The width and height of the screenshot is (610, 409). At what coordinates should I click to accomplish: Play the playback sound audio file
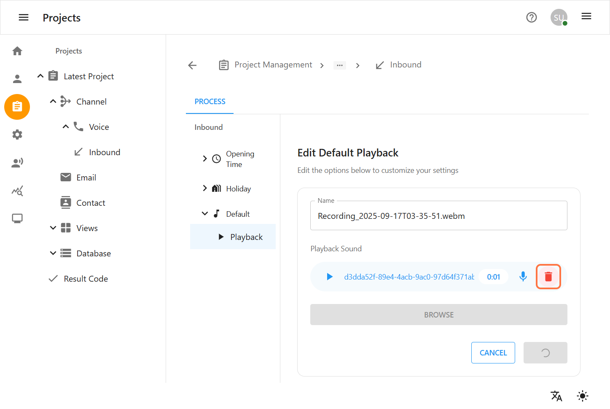330,277
